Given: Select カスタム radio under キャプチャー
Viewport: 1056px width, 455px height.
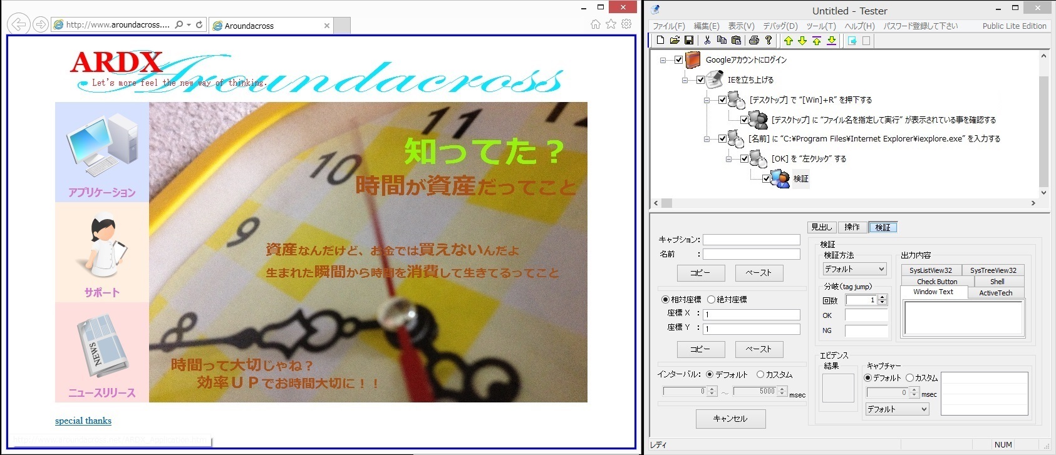Looking at the screenshot, I should (x=909, y=378).
